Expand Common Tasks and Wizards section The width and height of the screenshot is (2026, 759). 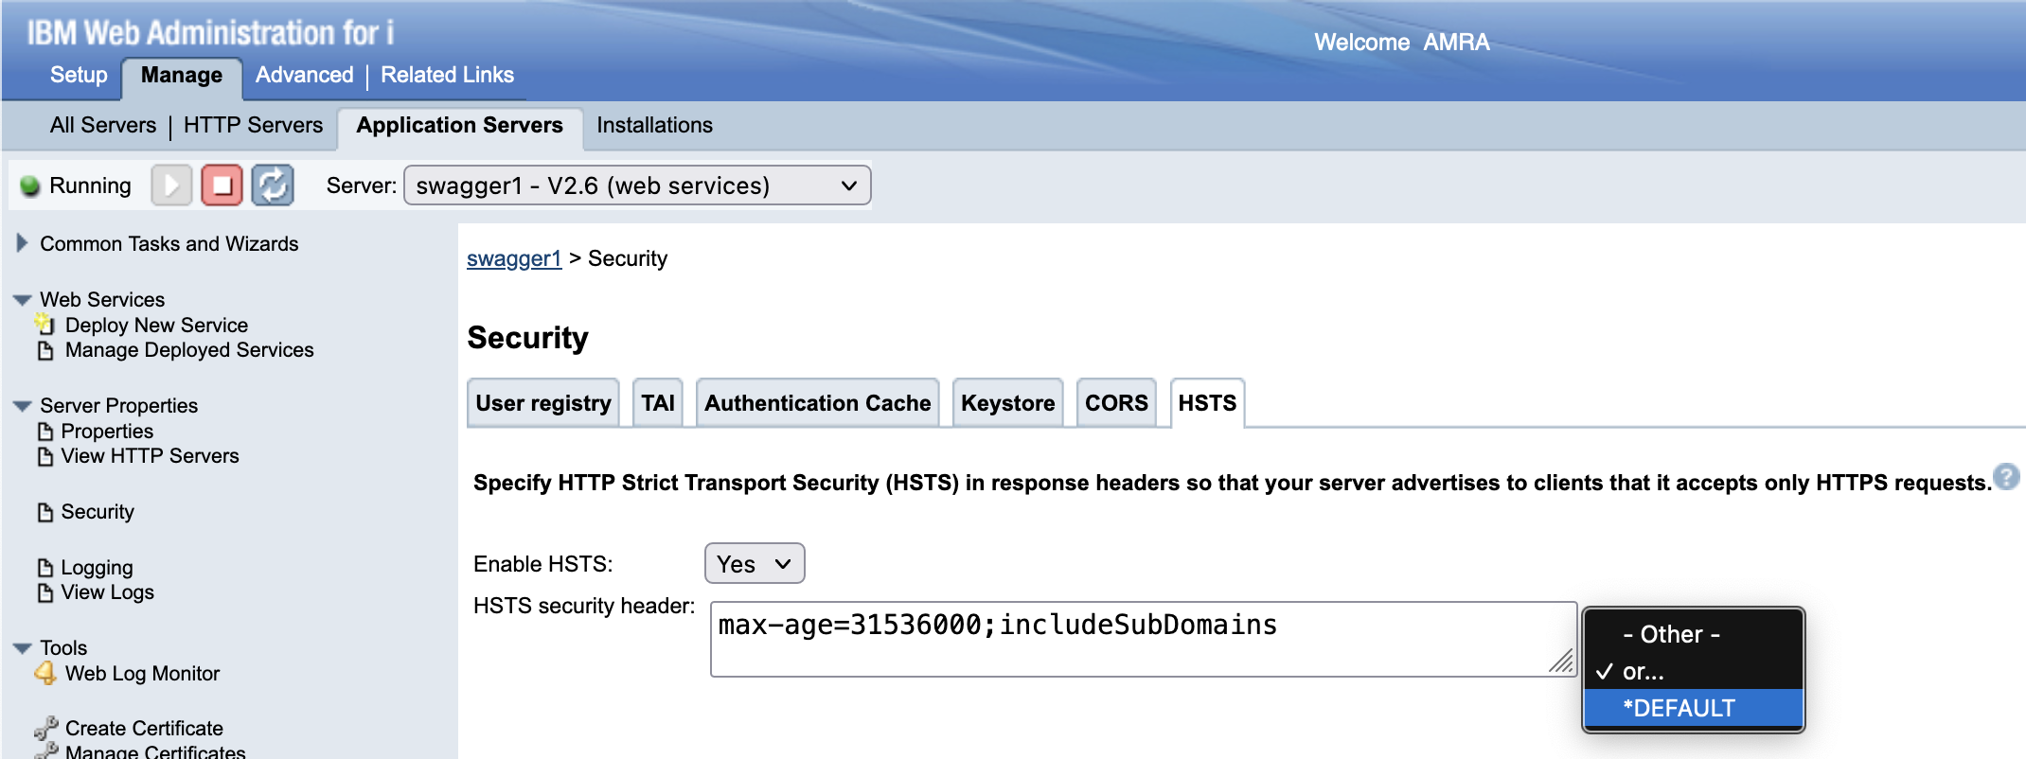(22, 243)
